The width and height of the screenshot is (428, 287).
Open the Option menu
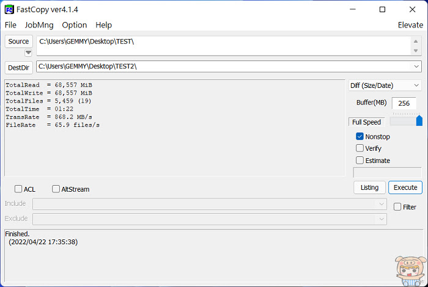click(74, 25)
